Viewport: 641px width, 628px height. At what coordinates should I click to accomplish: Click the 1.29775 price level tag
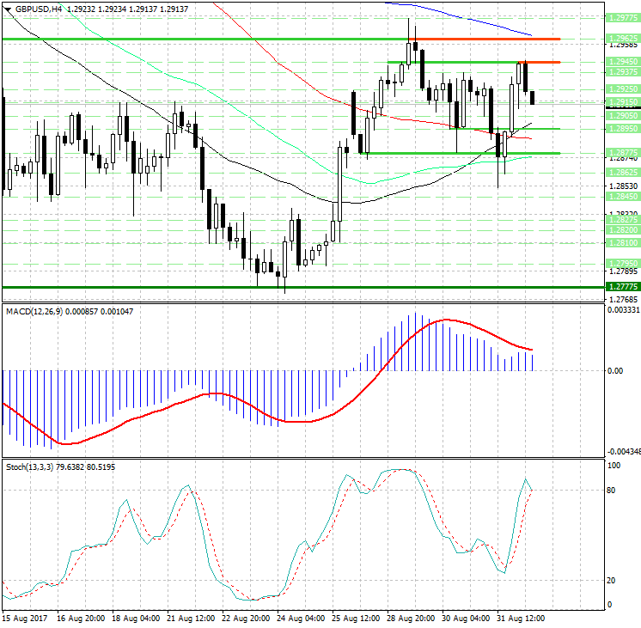(x=621, y=18)
